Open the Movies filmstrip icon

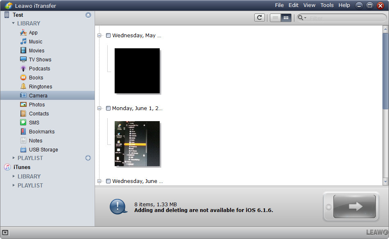(x=23, y=50)
